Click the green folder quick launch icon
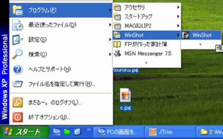Screen dimensions: 223x139 pyautogui.click(x=67, y=132)
